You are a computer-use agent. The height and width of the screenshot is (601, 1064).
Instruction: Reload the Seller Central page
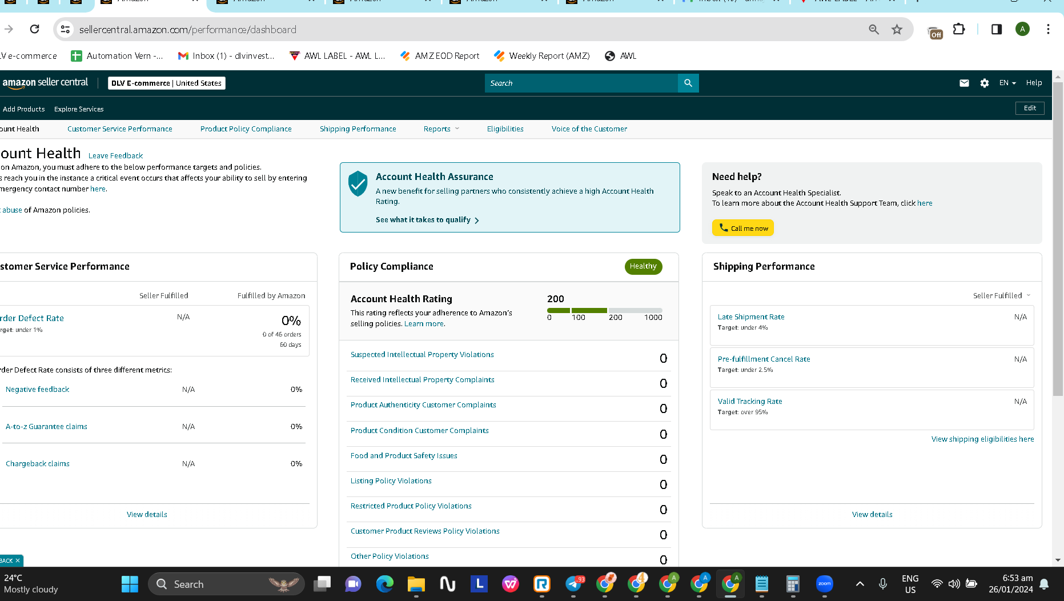point(35,29)
